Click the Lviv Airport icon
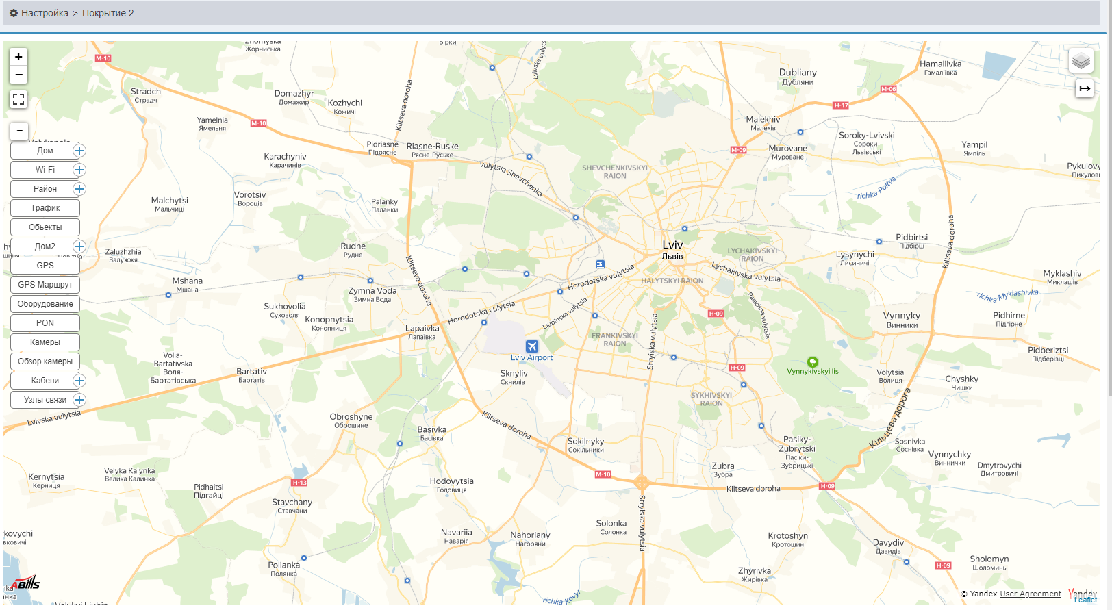The image size is (1112, 610). (x=532, y=346)
